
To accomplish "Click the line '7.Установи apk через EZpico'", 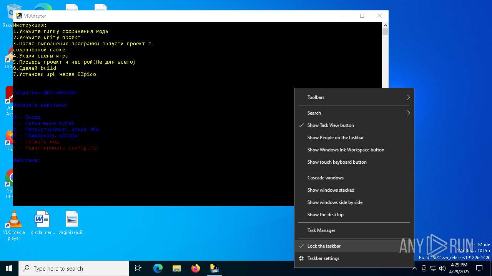I will (x=55, y=74).
